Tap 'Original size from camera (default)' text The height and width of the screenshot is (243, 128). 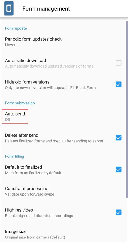35,237
